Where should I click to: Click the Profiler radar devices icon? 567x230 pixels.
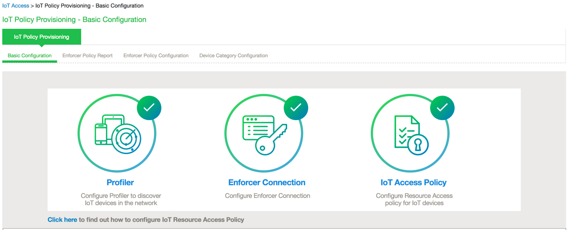coord(117,134)
